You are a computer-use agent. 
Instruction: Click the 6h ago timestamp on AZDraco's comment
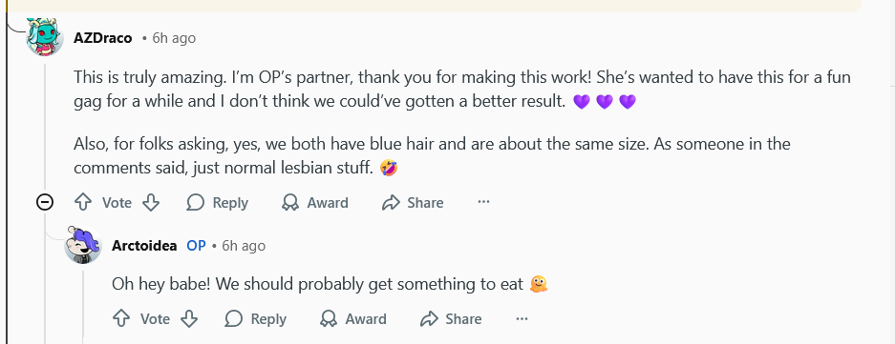click(174, 38)
